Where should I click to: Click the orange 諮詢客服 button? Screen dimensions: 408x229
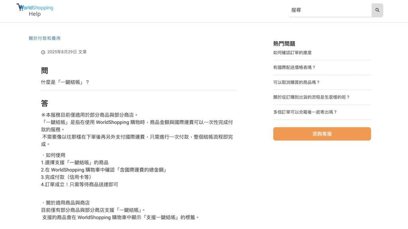point(322,134)
